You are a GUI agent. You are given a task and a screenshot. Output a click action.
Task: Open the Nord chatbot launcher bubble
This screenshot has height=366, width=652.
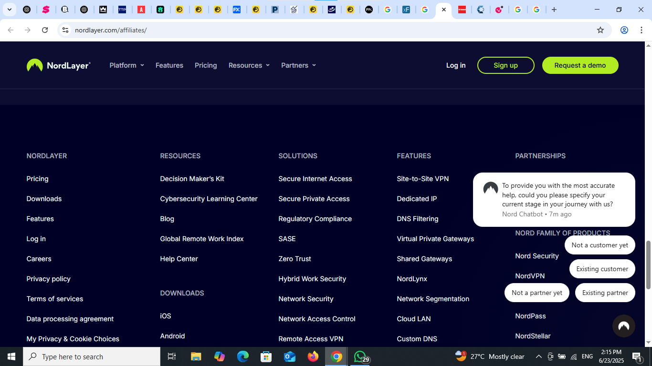pyautogui.click(x=623, y=326)
